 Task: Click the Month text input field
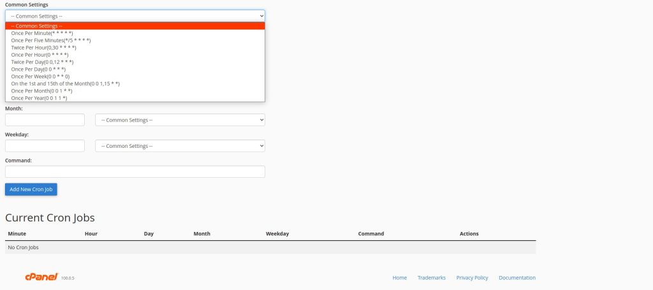45,120
